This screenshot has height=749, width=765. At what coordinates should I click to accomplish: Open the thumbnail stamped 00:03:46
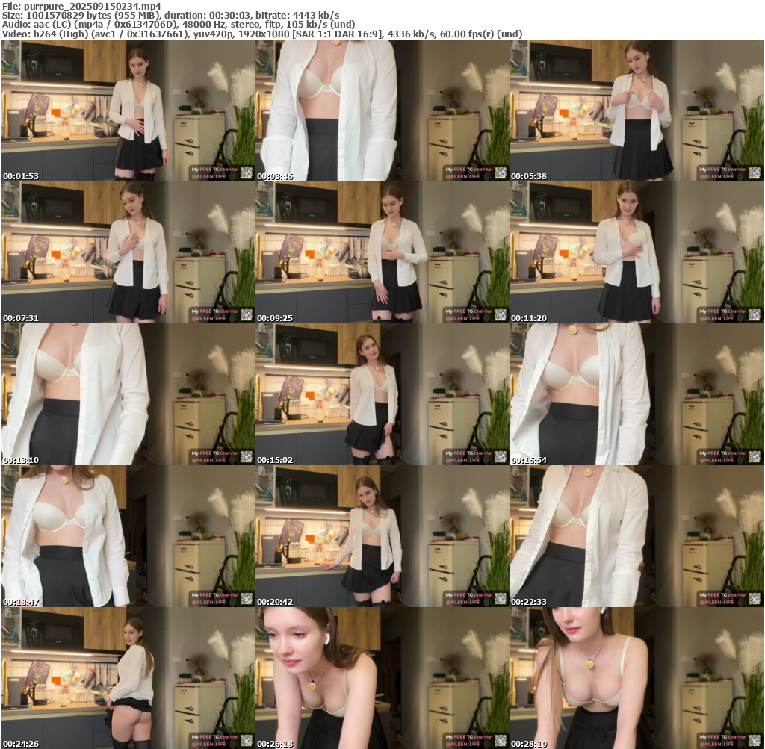point(382,111)
